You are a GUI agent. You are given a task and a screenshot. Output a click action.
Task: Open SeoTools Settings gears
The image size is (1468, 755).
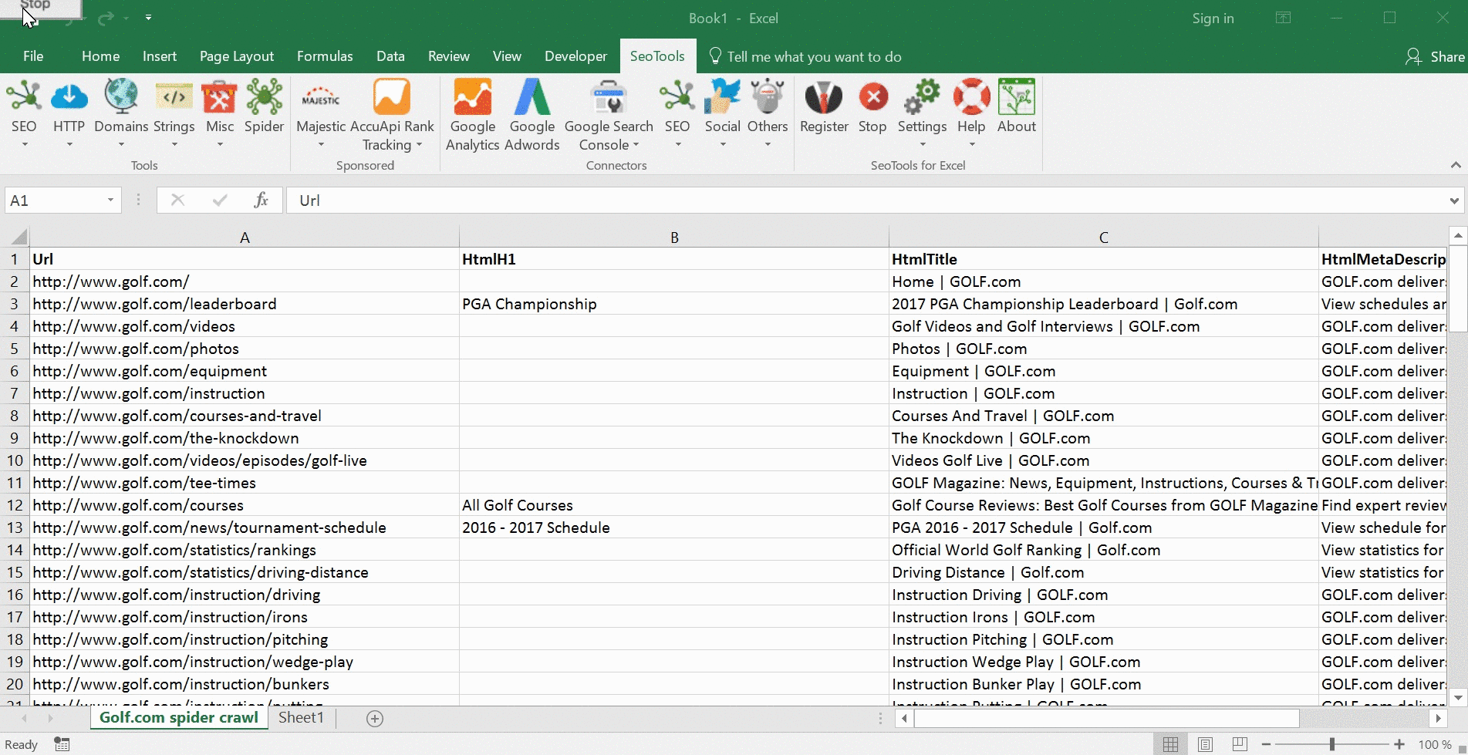coord(922,113)
